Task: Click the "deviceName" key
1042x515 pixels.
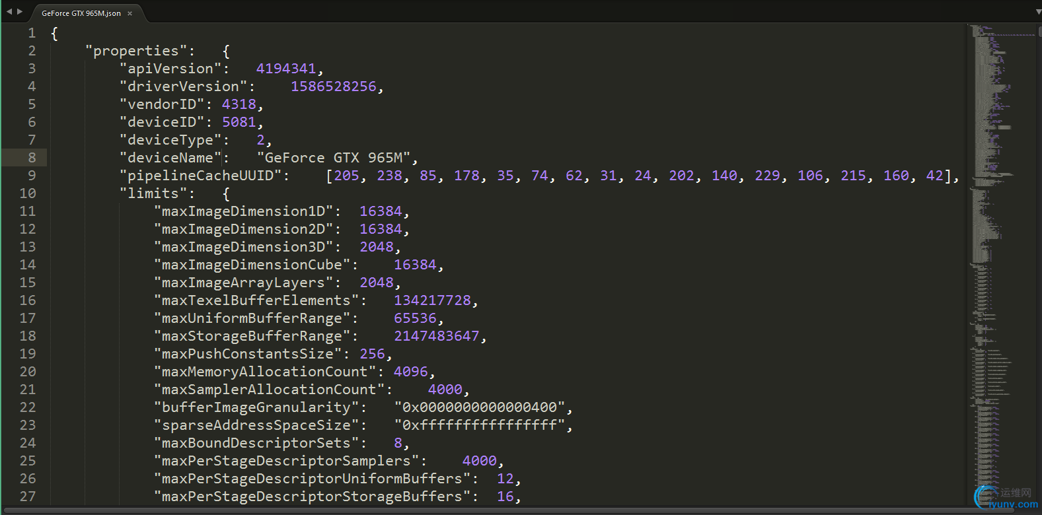Action: point(170,158)
